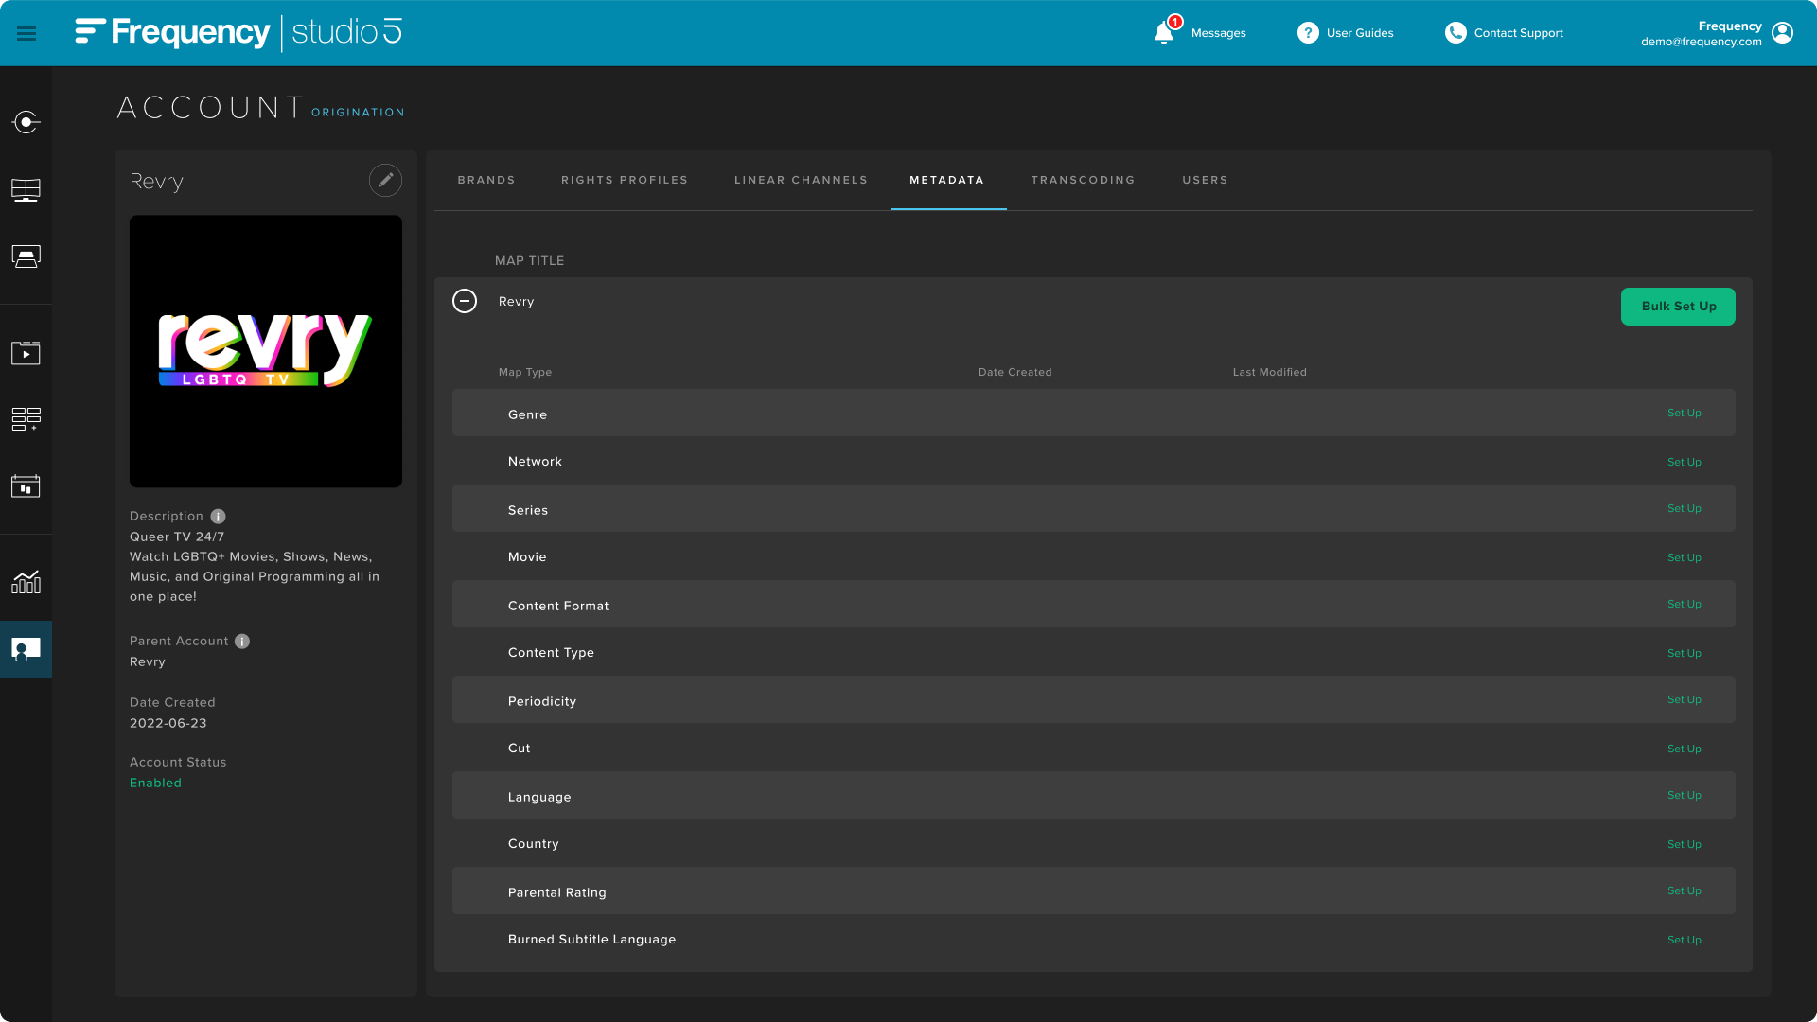The width and height of the screenshot is (1817, 1022).
Task: Click Contact Support phone icon
Action: tap(1454, 32)
